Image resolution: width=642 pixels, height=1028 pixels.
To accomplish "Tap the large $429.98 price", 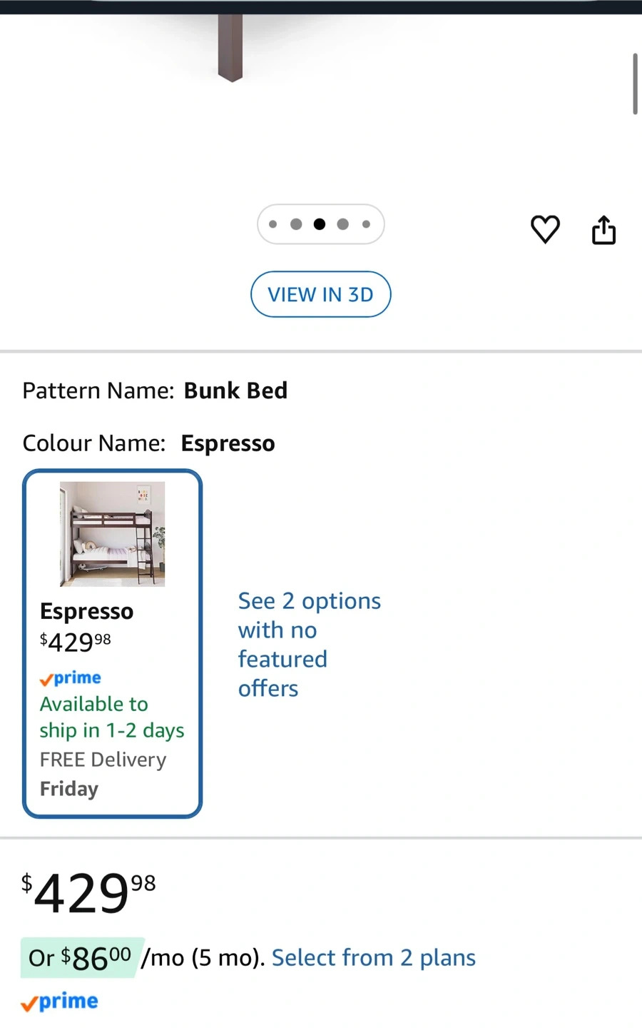I will [88, 893].
